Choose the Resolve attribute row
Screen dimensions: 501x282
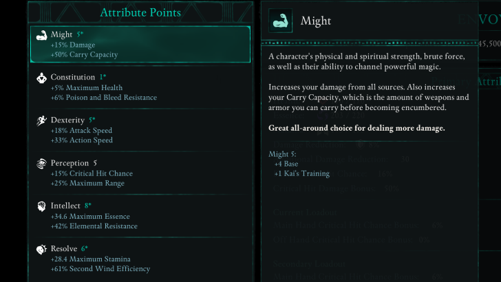[141, 258]
